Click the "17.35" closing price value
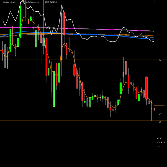Screen dimensions: 167x167 159,139
